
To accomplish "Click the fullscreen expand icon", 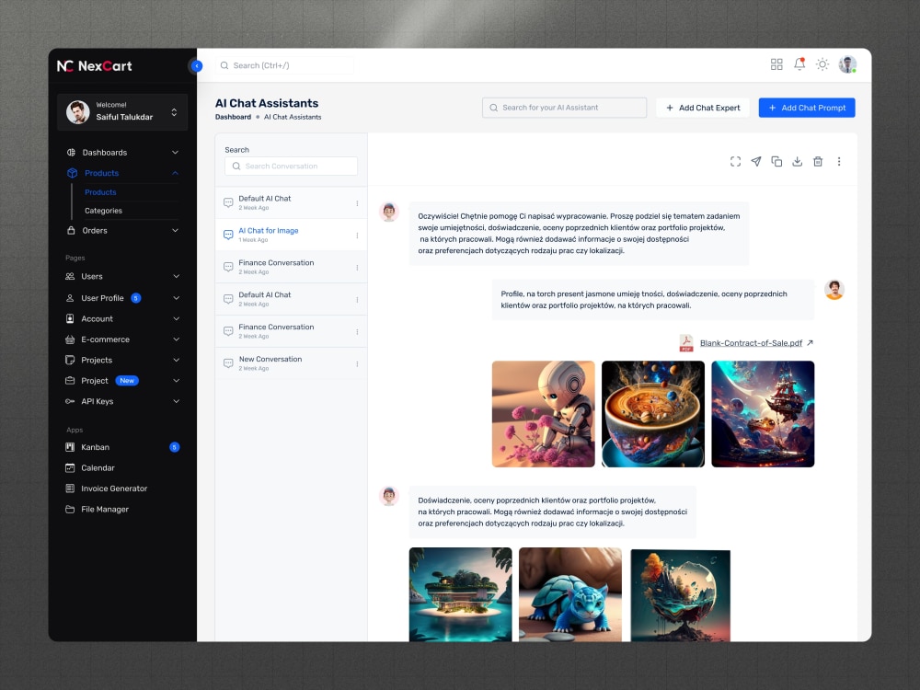I will [x=735, y=161].
